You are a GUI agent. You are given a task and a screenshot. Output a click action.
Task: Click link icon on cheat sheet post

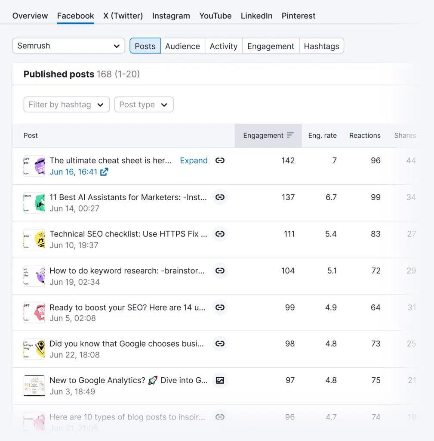point(220,161)
